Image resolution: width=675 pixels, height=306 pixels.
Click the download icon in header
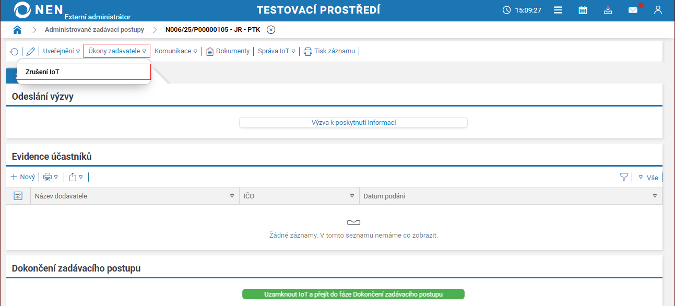pos(608,10)
